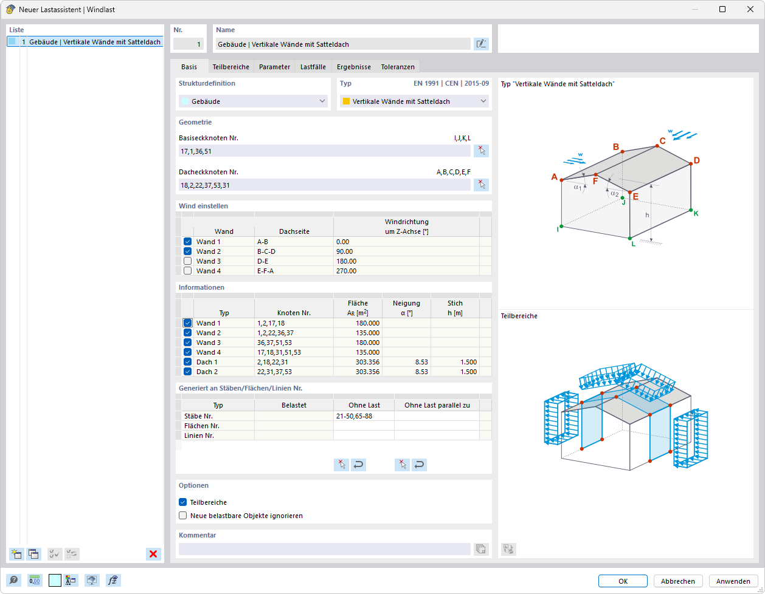Select basis corner nodes with the pick arrow icon
This screenshot has width=765, height=594.
[480, 150]
